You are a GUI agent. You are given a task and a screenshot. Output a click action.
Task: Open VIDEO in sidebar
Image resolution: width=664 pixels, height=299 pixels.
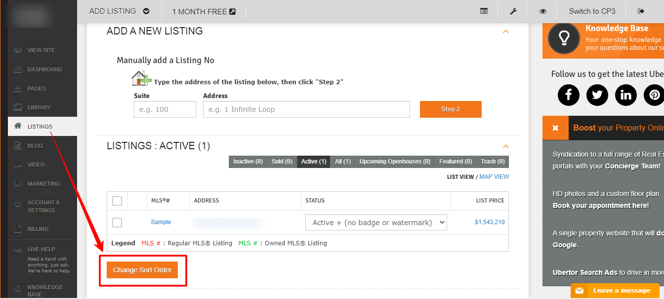(x=36, y=165)
